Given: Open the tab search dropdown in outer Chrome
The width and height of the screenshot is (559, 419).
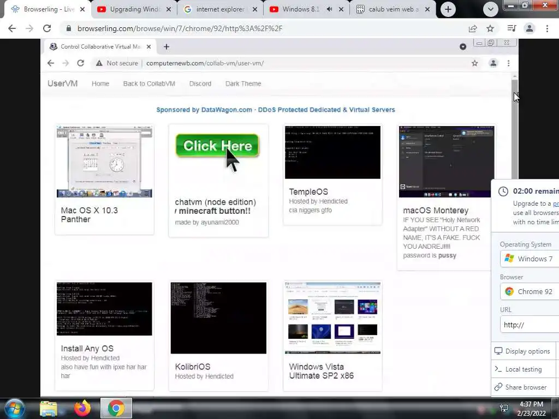Looking at the screenshot, I should [491, 10].
